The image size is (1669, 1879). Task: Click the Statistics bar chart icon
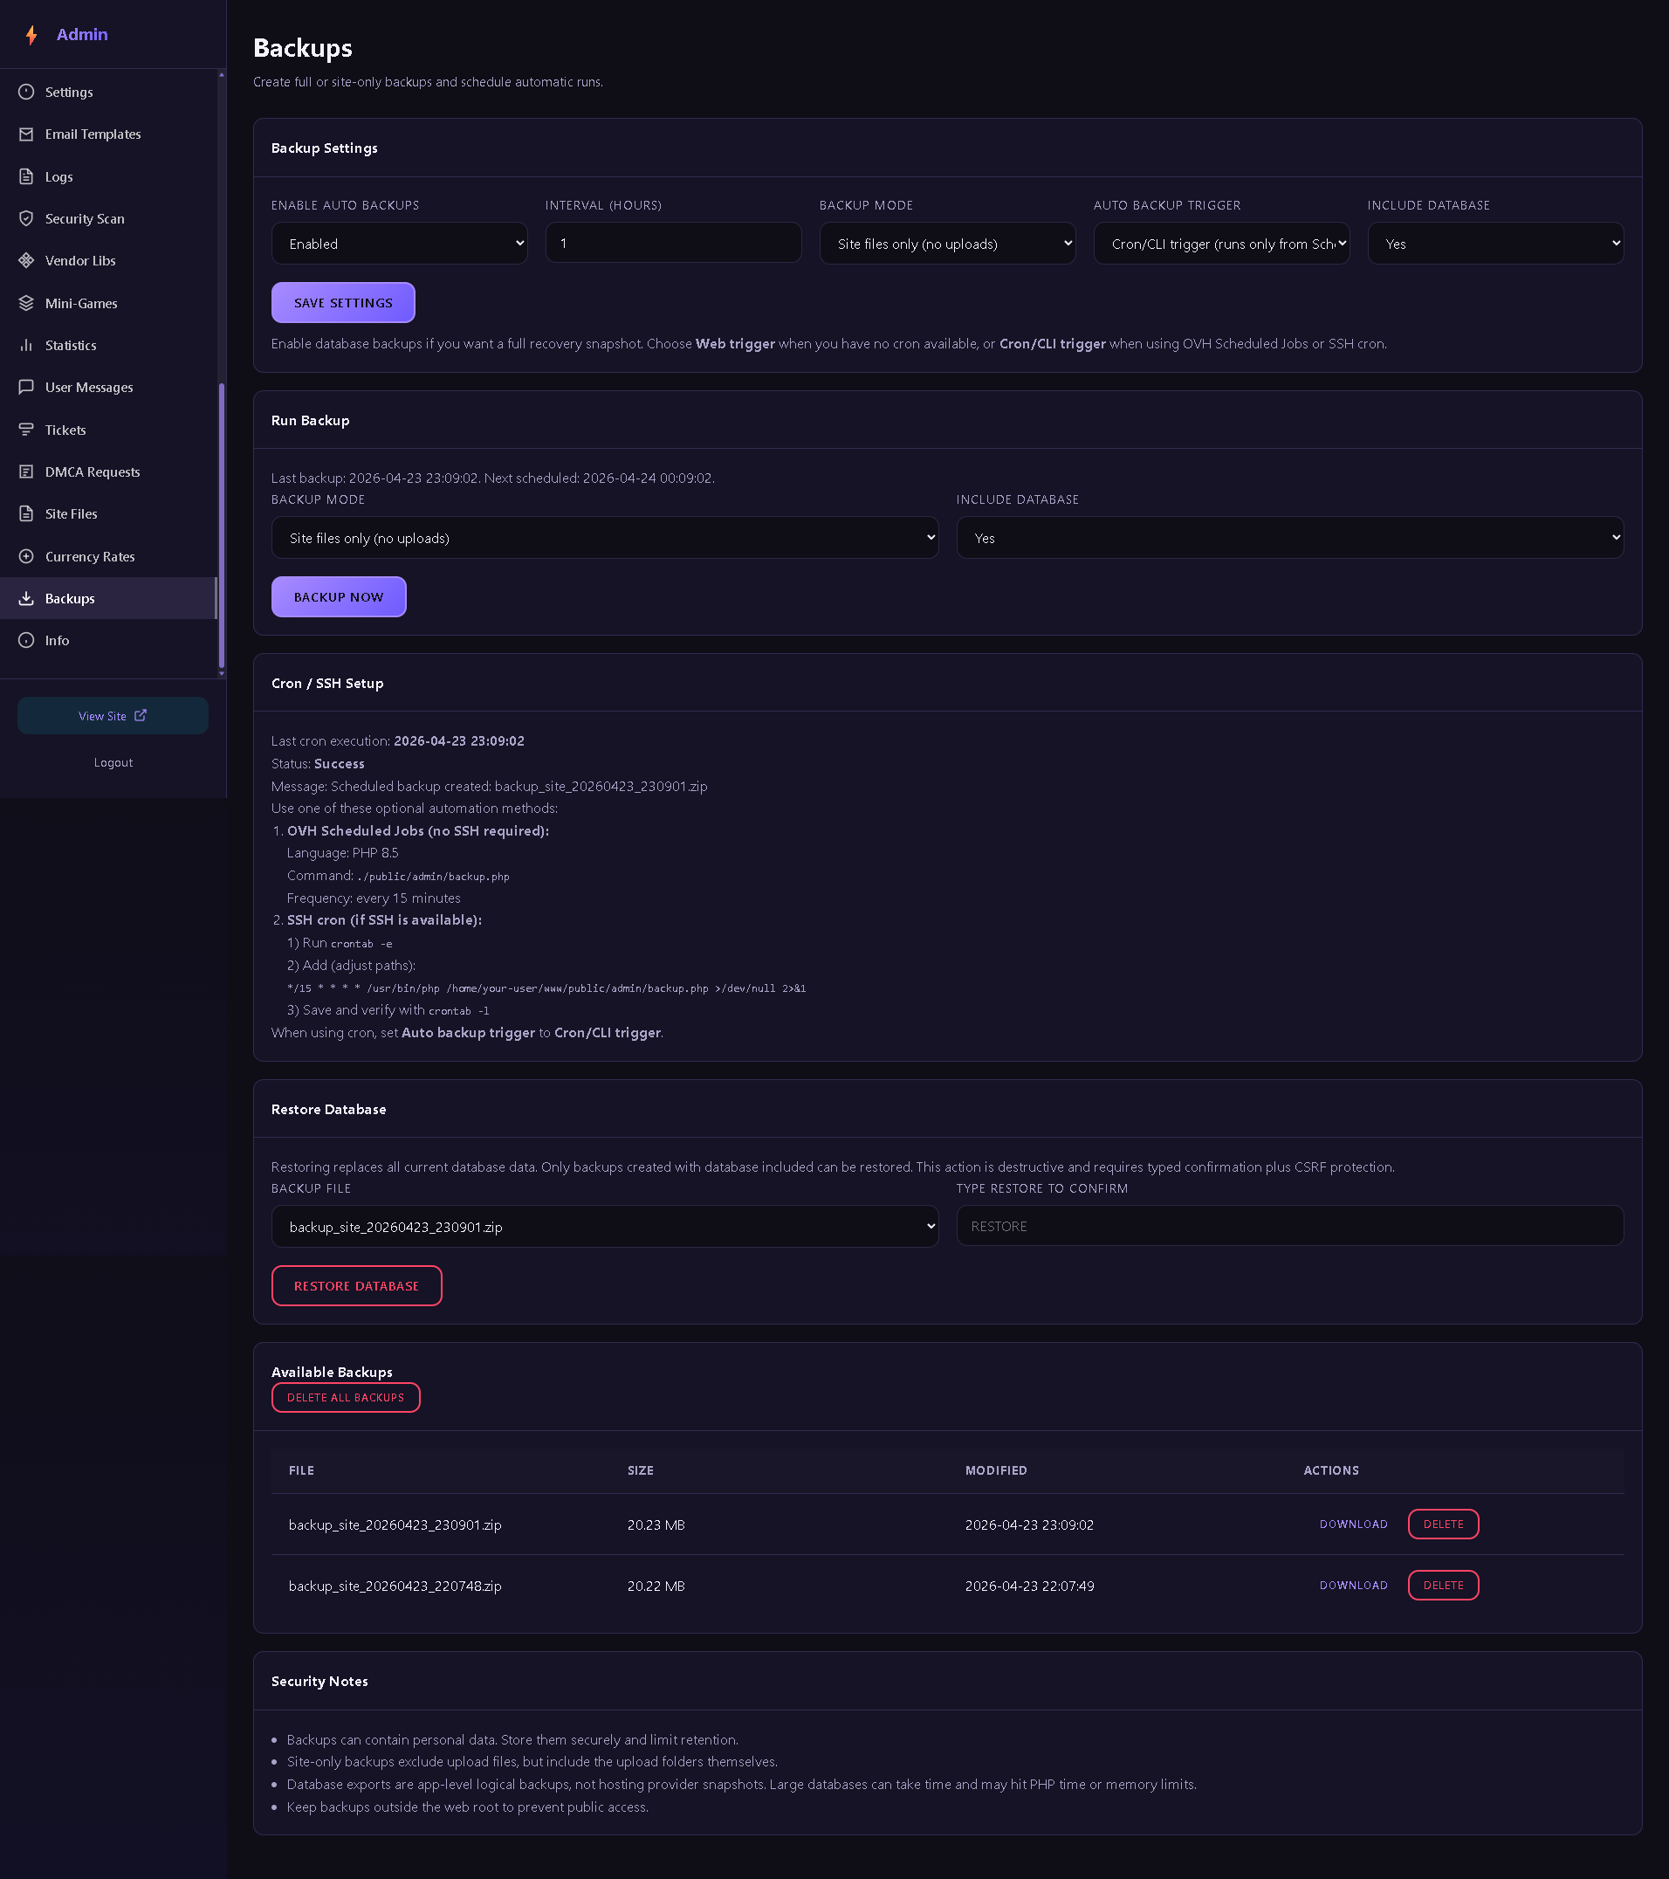[27, 346]
